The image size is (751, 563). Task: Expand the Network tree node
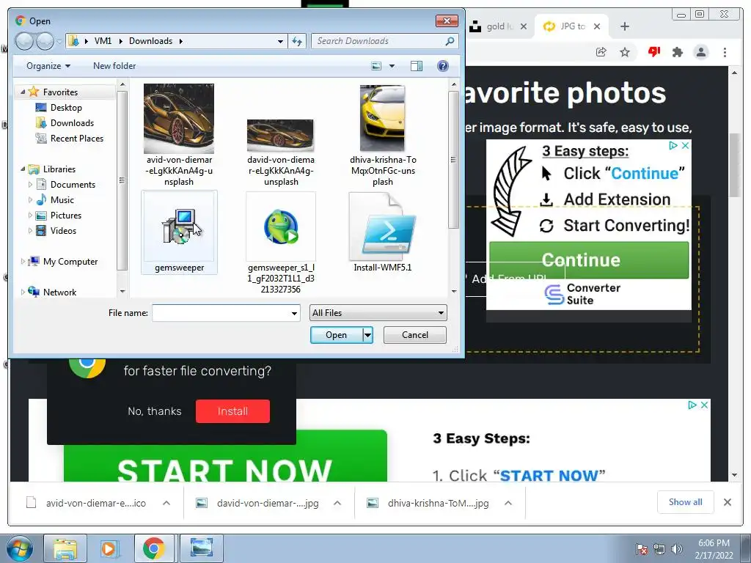tap(23, 292)
